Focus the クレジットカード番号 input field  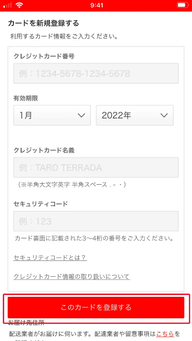pyautogui.click(x=96, y=73)
